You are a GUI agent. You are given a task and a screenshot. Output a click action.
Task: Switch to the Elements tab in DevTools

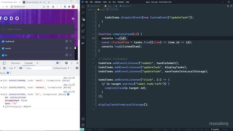[15, 63]
